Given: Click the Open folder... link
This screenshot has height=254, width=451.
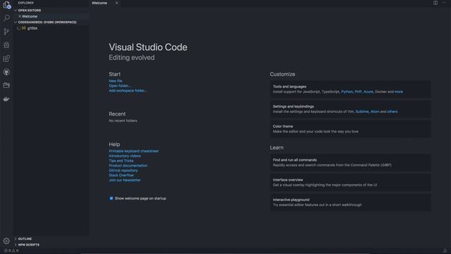Looking at the screenshot, I should pyautogui.click(x=120, y=86).
